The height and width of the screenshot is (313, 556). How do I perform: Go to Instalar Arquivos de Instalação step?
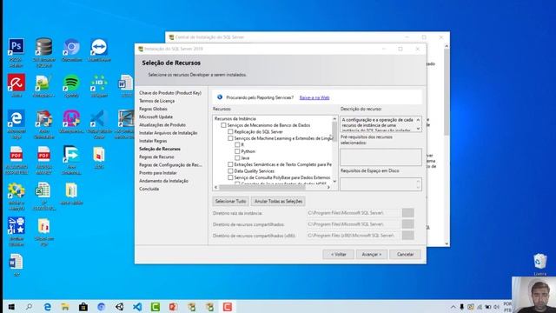point(168,133)
